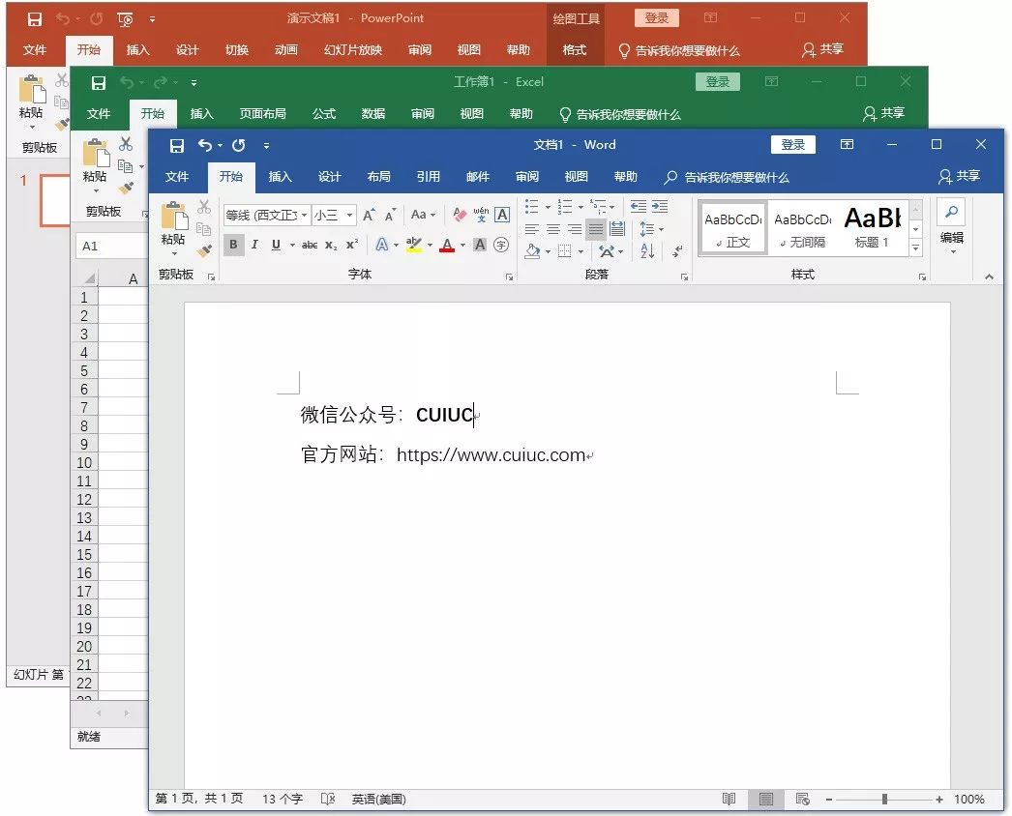Apply the 标题 1 heading style
Screen dimensions: 1012x816
point(872,228)
